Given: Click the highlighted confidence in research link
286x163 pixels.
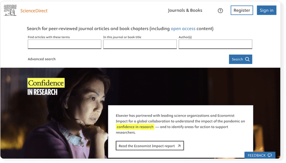Looking at the screenshot, I should pyautogui.click(x=135, y=127).
